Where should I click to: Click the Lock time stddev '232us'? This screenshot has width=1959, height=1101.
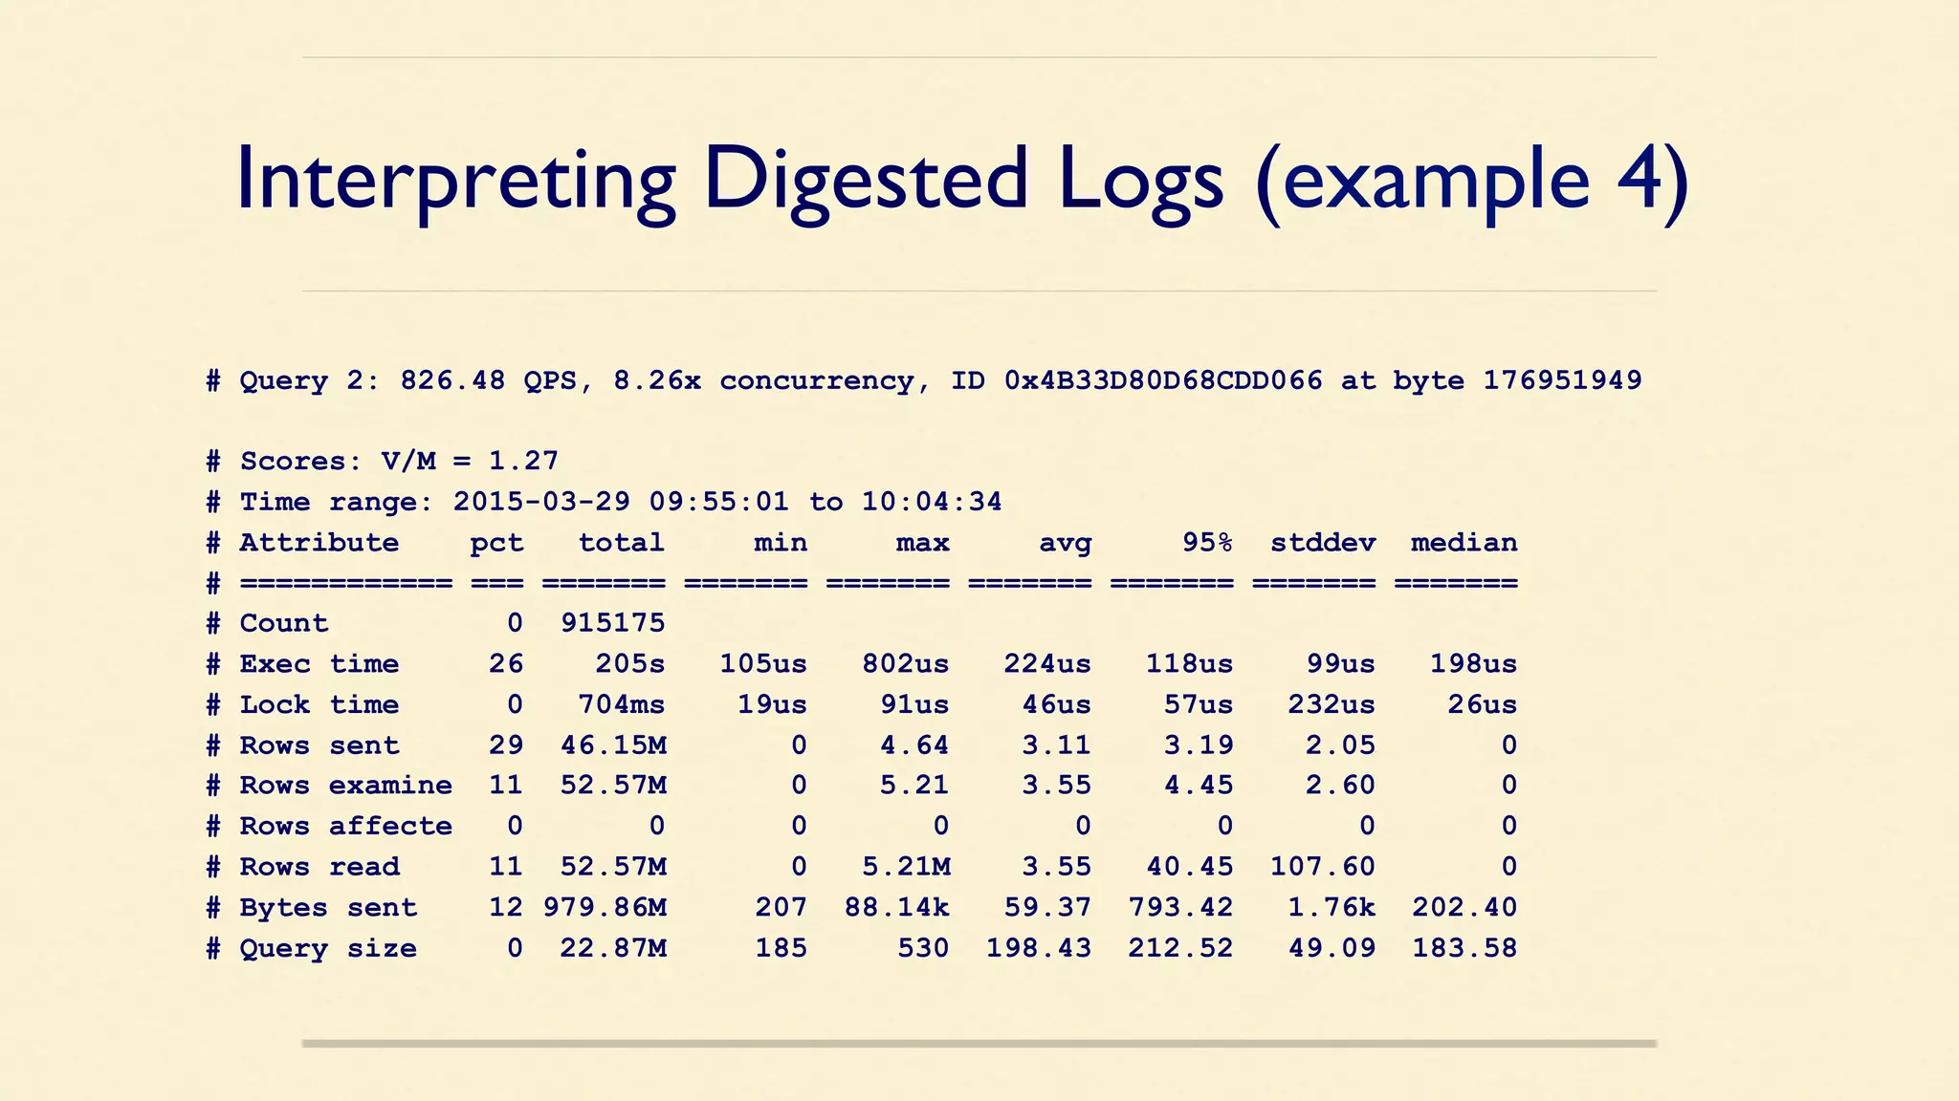(x=1332, y=704)
